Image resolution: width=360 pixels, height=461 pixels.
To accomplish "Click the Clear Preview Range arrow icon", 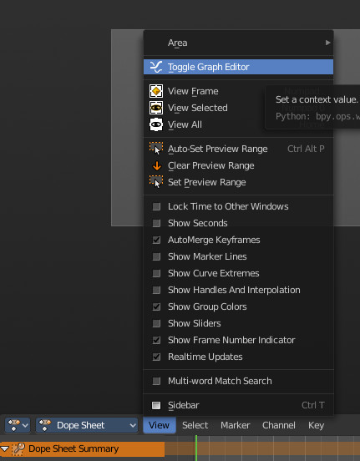I will pos(157,166).
